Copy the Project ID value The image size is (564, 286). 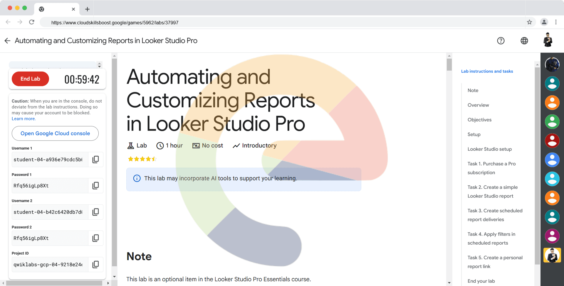tap(95, 265)
